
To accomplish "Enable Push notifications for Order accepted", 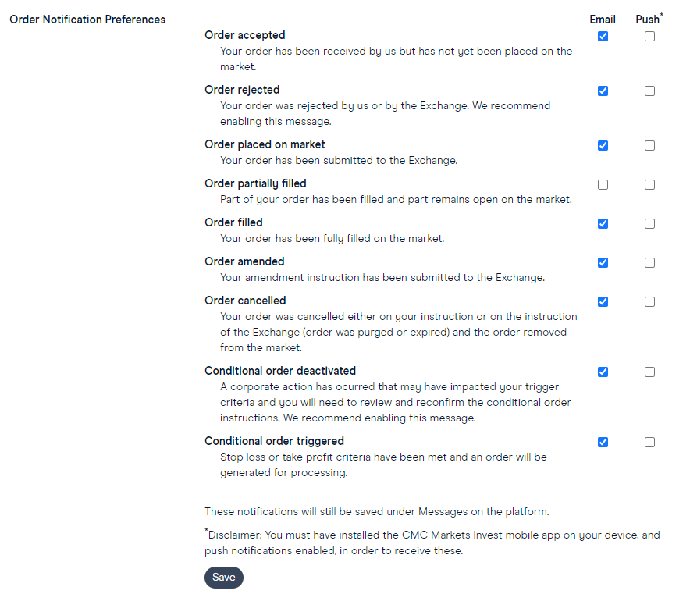I will click(x=649, y=36).
